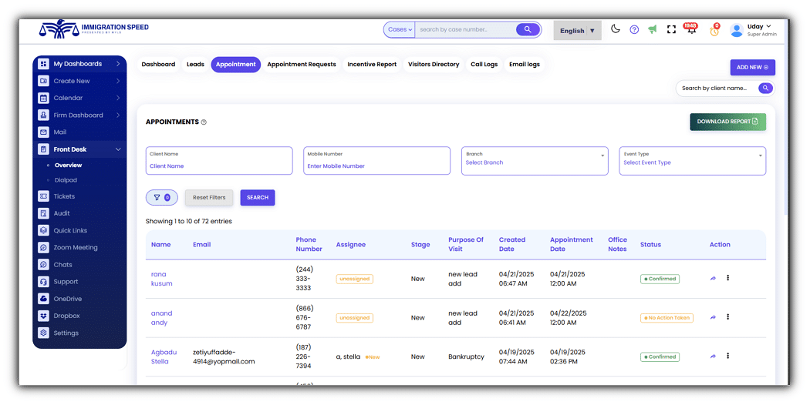The image size is (810, 405).
Task: Click the Chats sidebar icon
Action: 43,264
